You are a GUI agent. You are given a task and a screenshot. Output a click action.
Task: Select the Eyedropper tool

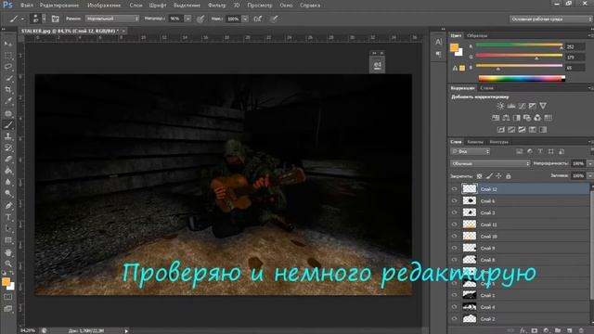click(x=8, y=101)
